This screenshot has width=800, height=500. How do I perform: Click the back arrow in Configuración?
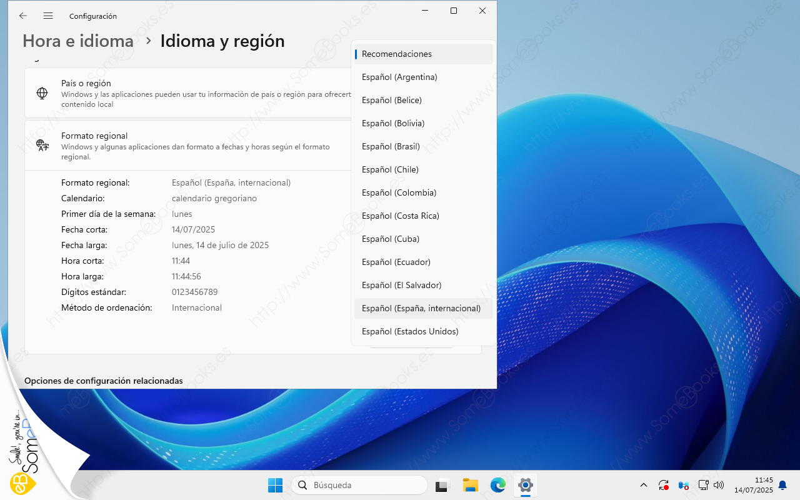[23, 16]
